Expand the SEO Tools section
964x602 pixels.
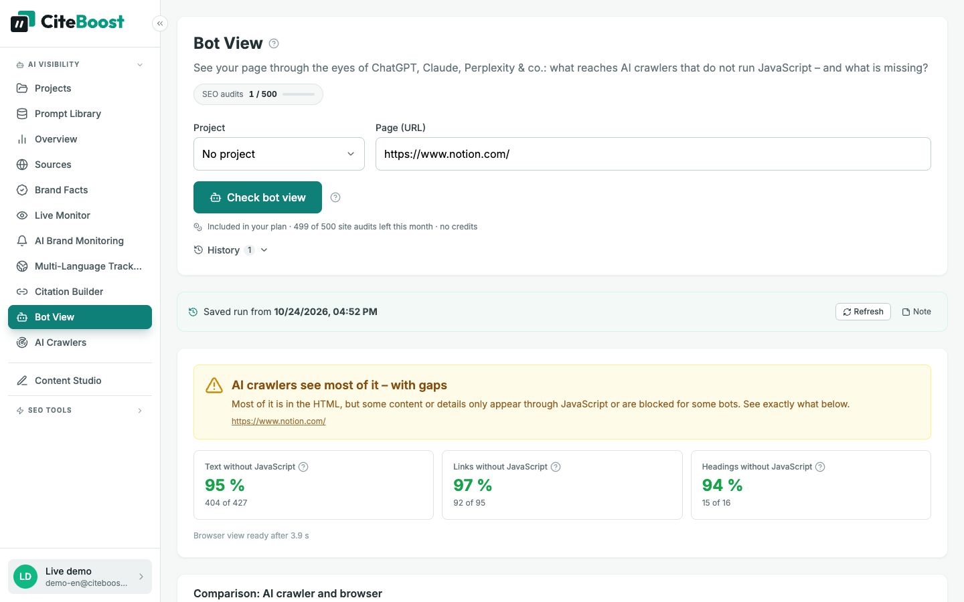pos(80,411)
